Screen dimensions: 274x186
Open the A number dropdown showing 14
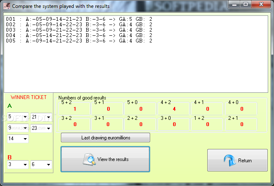click(18, 139)
